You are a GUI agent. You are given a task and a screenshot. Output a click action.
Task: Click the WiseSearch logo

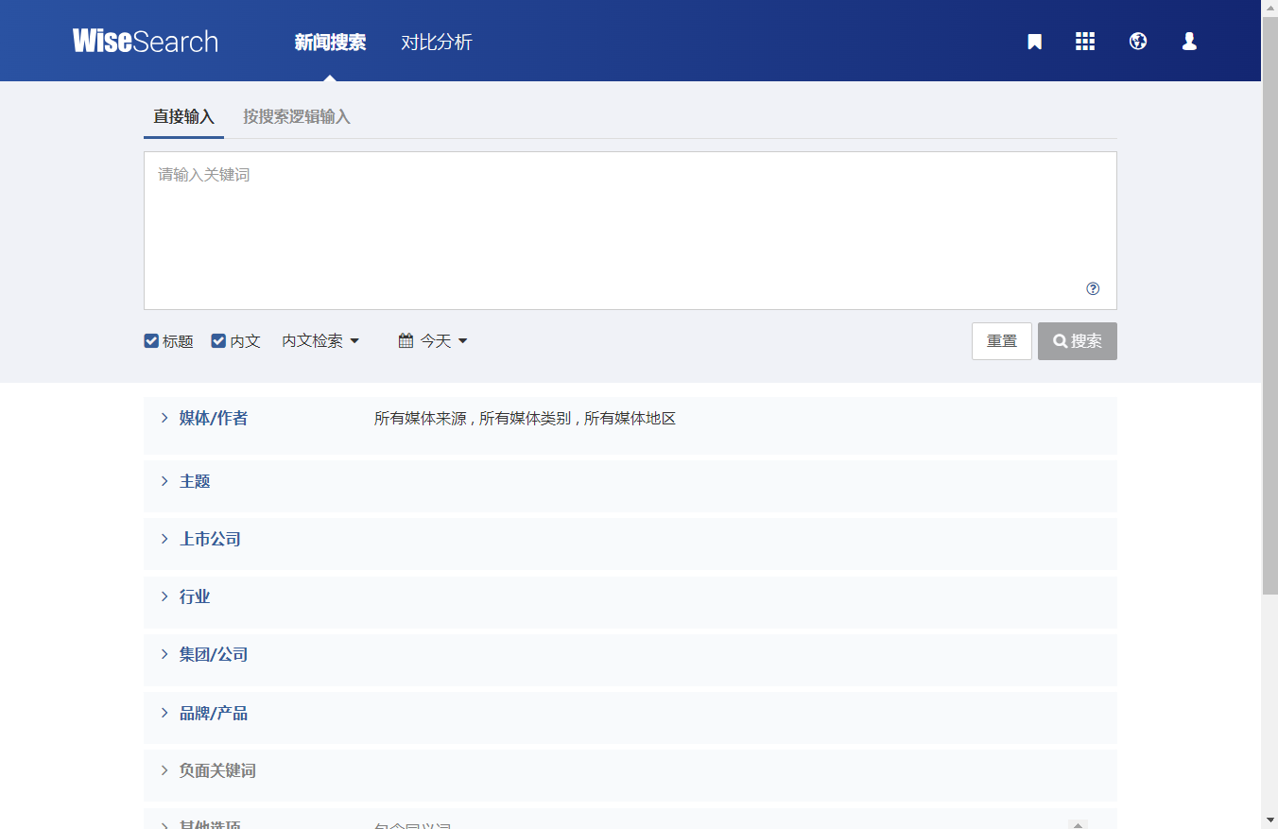click(146, 42)
